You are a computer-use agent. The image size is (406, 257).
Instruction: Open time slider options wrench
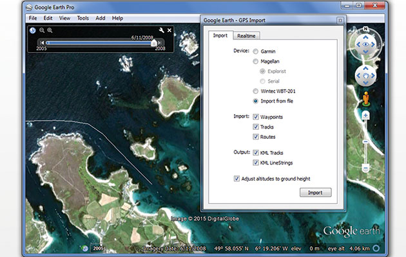[162, 30]
